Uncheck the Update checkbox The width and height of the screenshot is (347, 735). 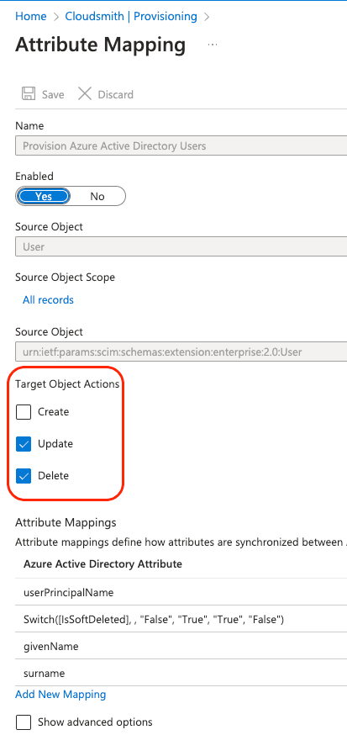(x=24, y=444)
